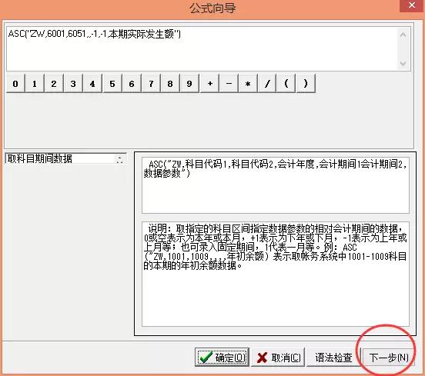425x376 pixels.
Task: Step up the 取科目期间数据 function selector
Action: pos(119,157)
